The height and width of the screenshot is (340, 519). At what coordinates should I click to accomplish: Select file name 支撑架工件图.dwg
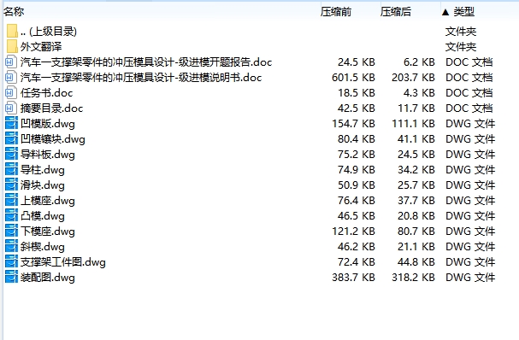(x=63, y=261)
